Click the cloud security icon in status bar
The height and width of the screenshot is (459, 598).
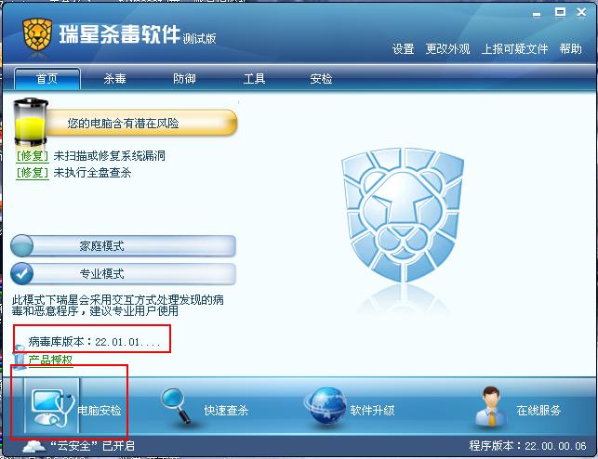tap(34, 446)
